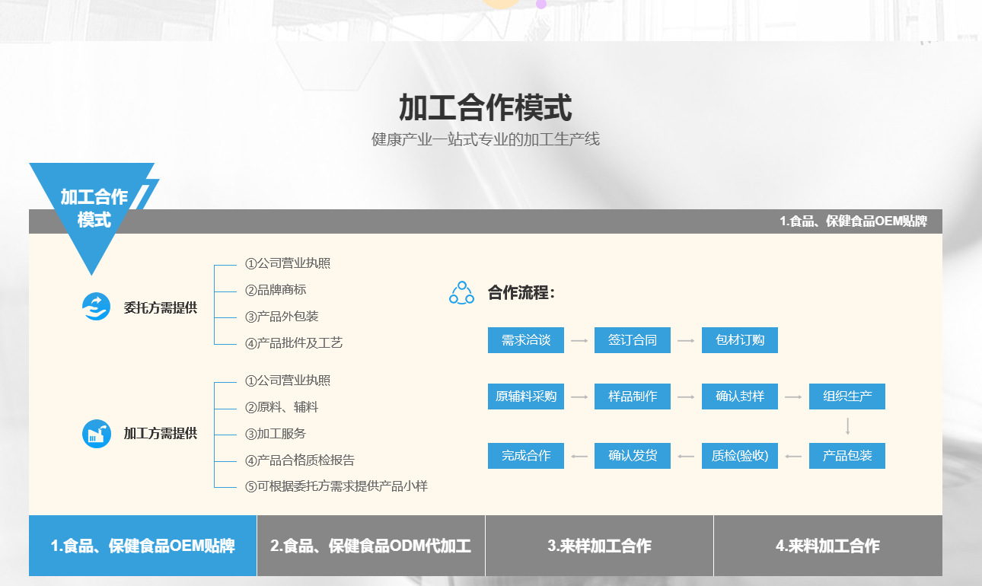
Task: Click the 需求洽谈 step box
Action: (525, 340)
